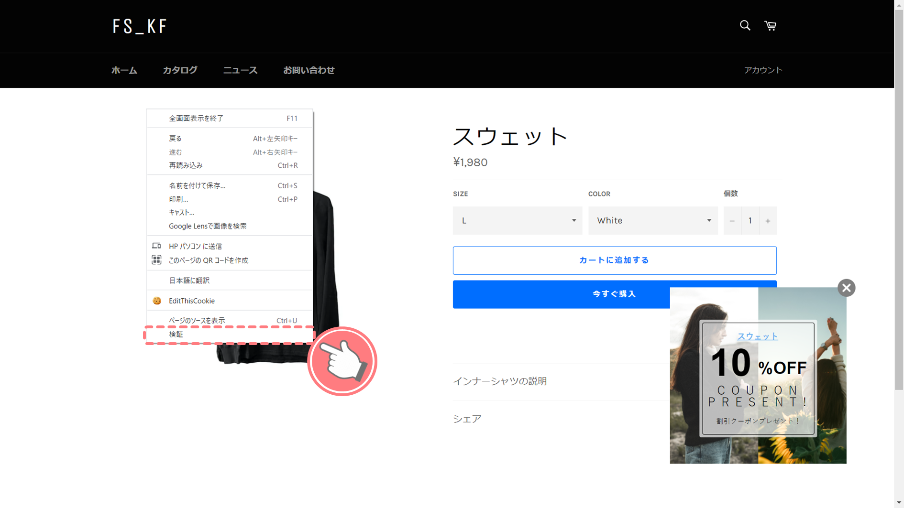Click the ¥1,980 price text
This screenshot has height=508, width=904.
470,162
